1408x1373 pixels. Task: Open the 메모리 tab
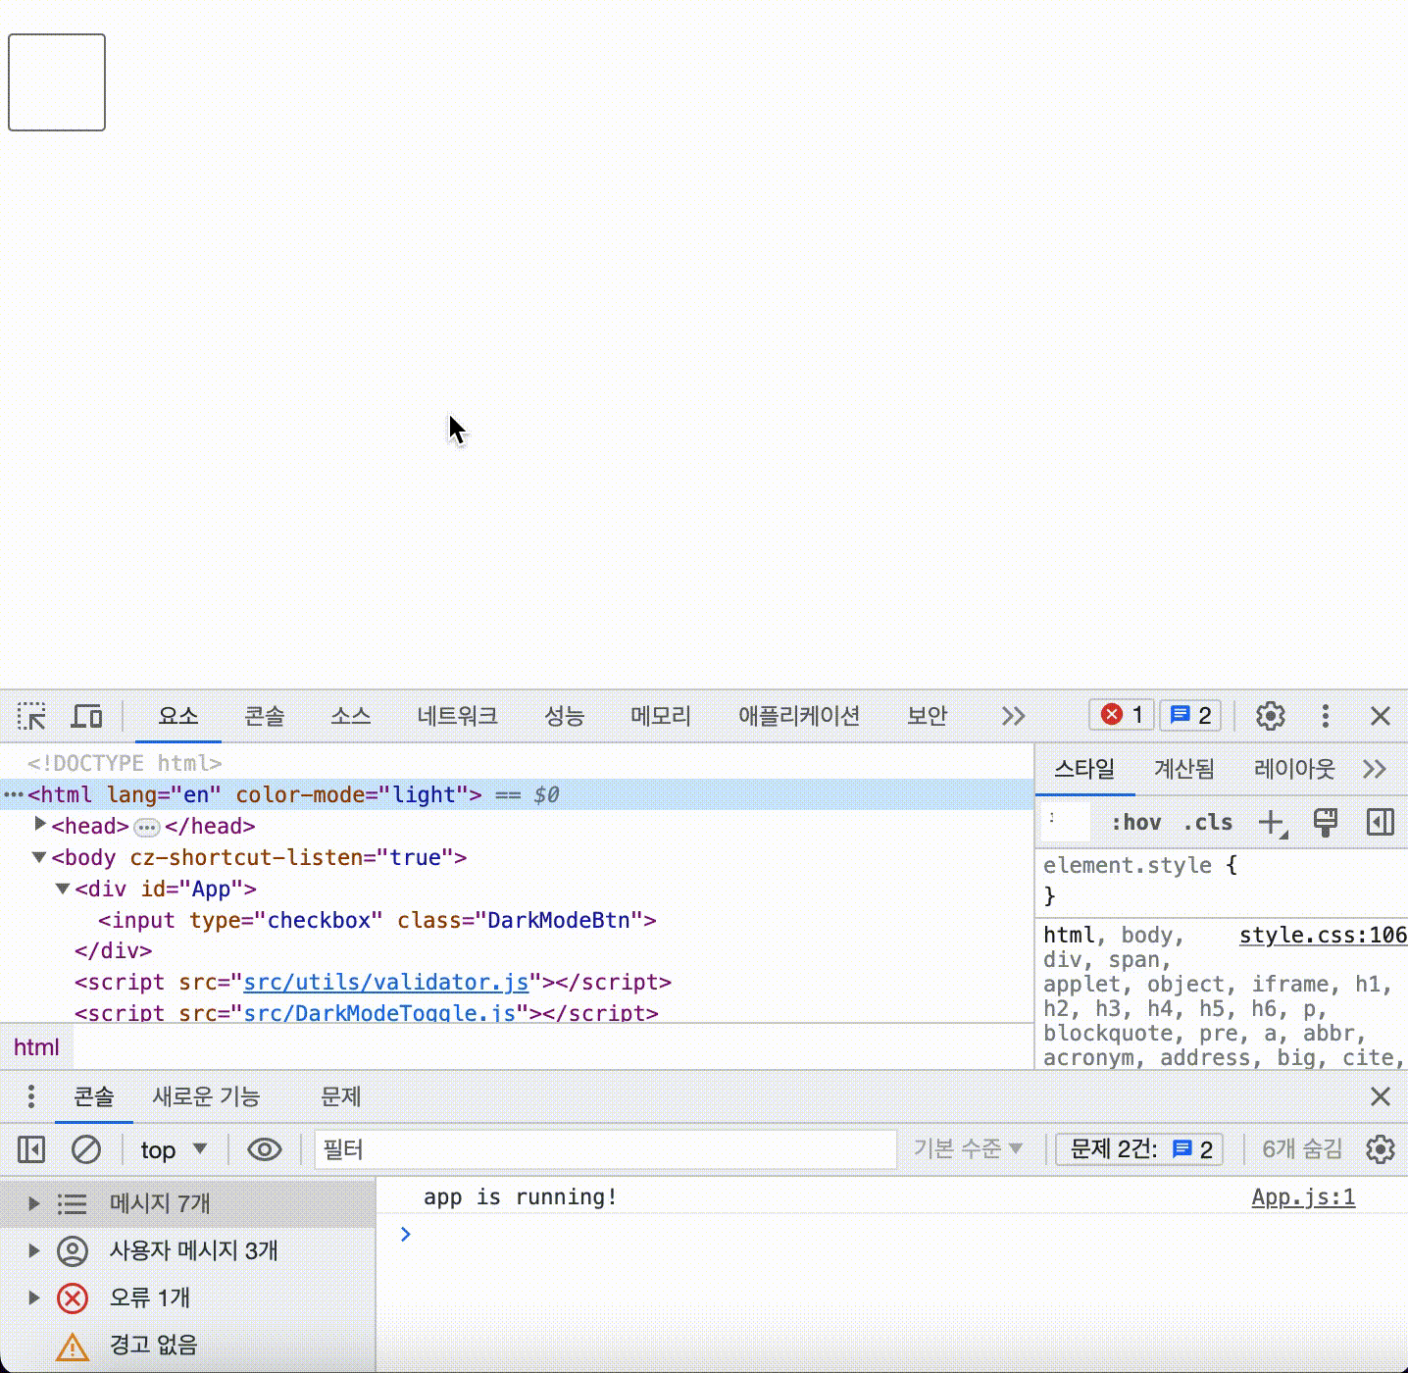pyautogui.click(x=661, y=716)
